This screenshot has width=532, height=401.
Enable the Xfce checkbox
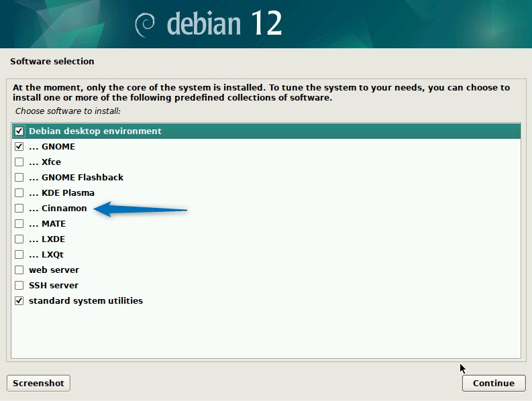(19, 162)
